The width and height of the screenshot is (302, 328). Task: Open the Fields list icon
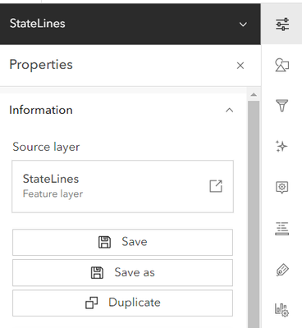[282, 229]
